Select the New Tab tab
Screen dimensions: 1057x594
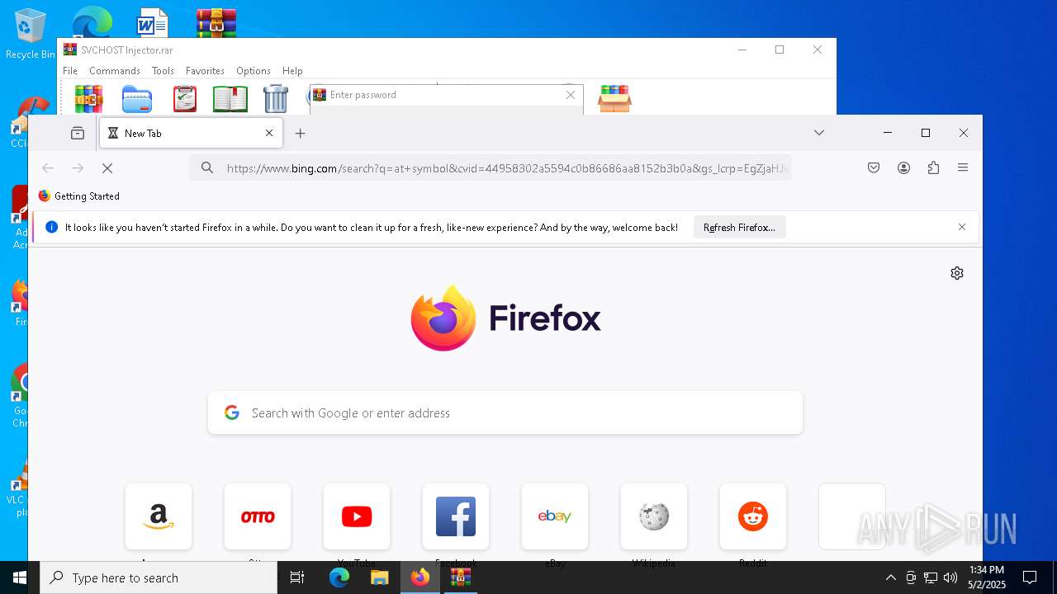(191, 133)
